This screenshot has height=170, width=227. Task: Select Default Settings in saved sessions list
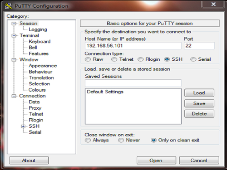[x=105, y=92]
